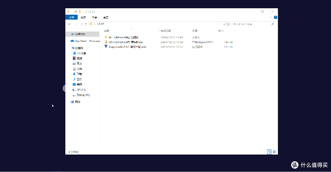Click the title bar folder icon
The height and width of the screenshot is (172, 331).
(68, 12)
